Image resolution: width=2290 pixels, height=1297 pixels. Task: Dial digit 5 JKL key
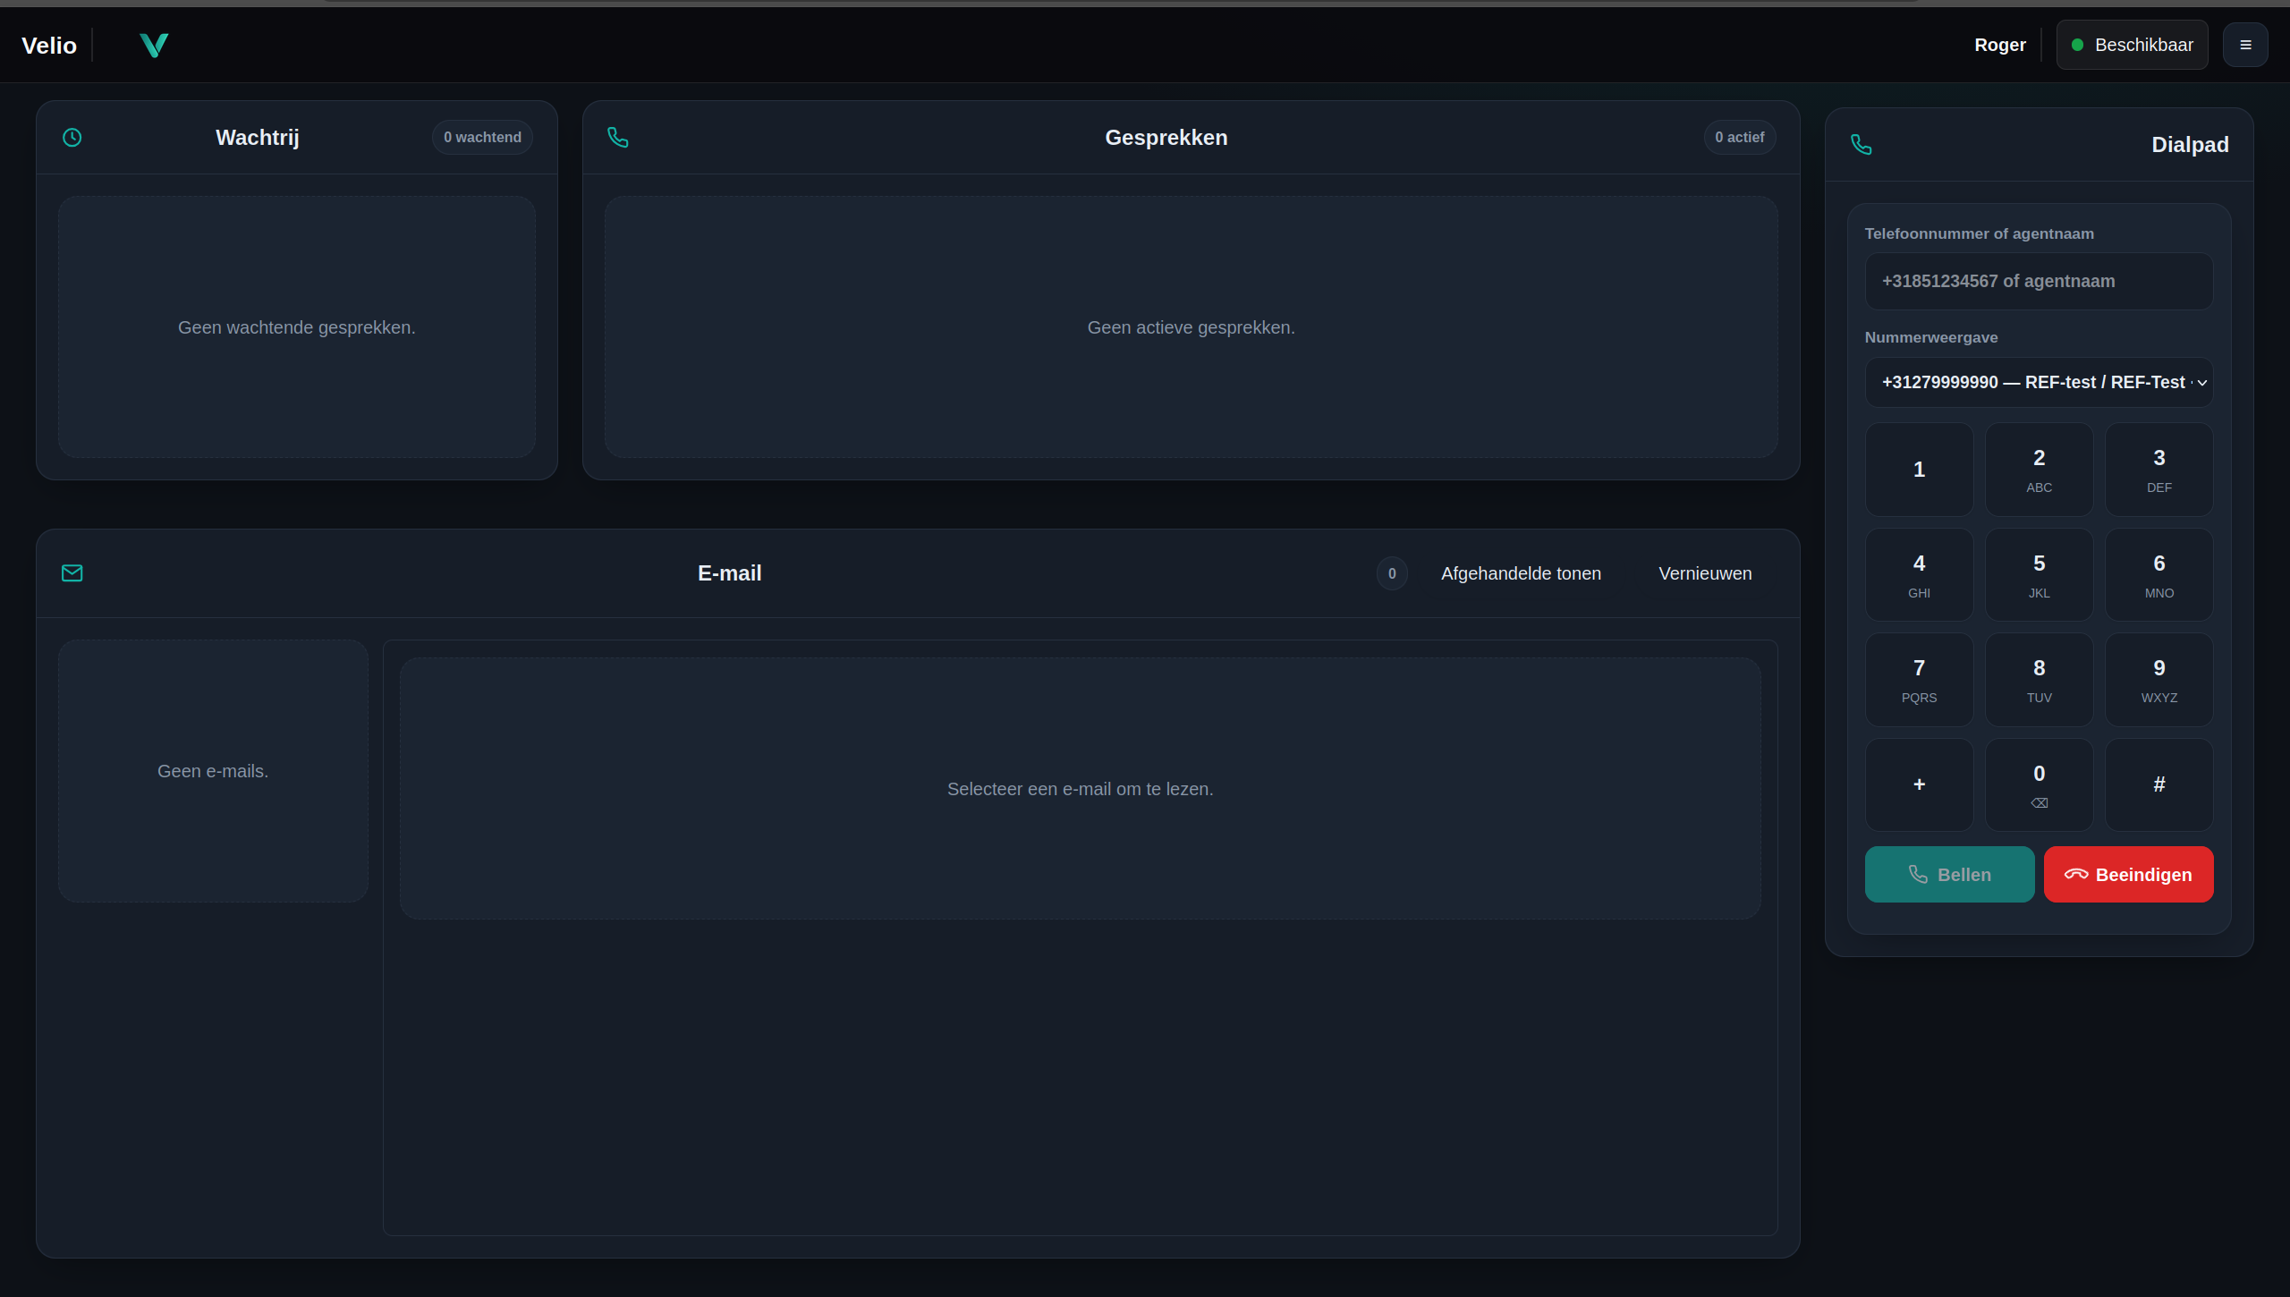click(x=2040, y=575)
